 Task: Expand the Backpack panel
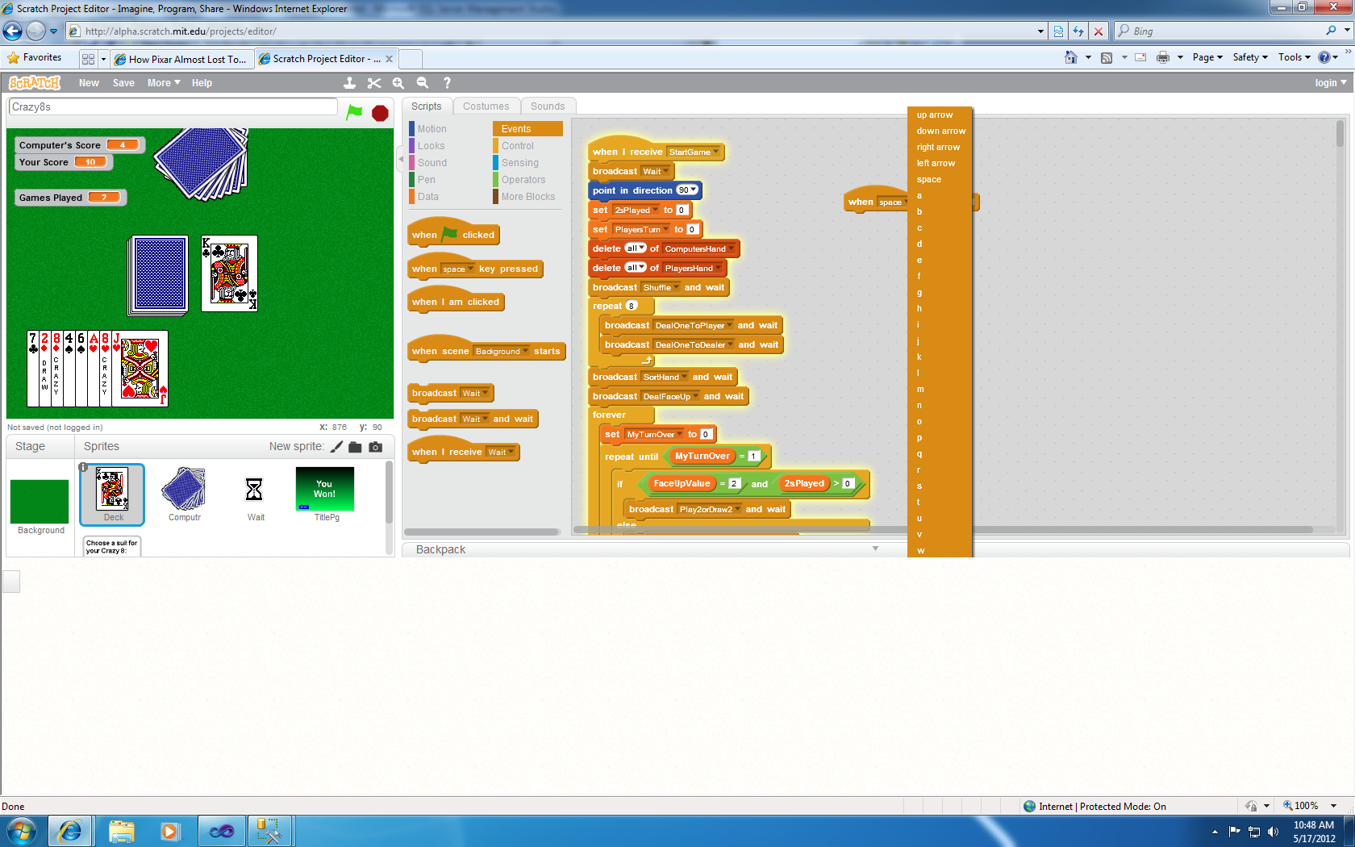click(x=875, y=549)
